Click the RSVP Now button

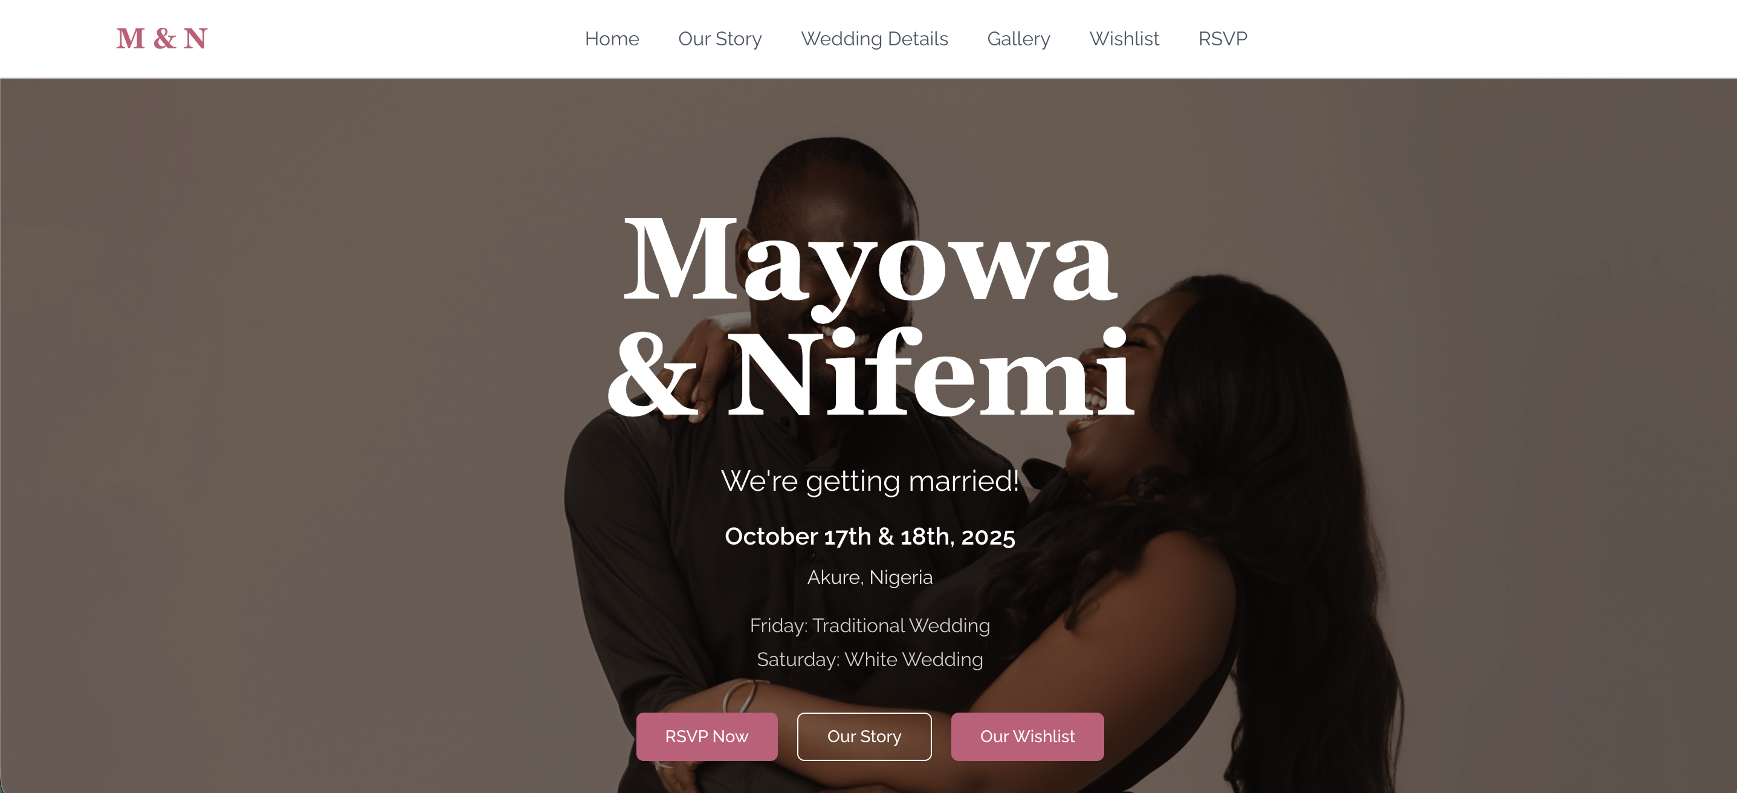pyautogui.click(x=707, y=736)
